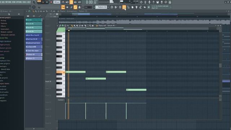The height and width of the screenshot is (130, 231).
Task: Click the plug icon in the top toolbar
Action: [136, 7]
